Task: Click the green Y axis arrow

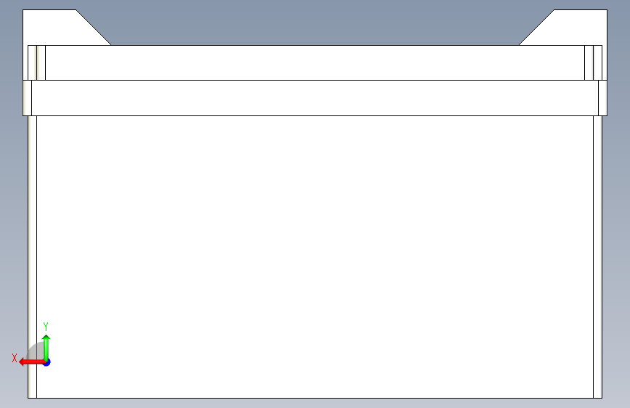Action: (x=47, y=348)
